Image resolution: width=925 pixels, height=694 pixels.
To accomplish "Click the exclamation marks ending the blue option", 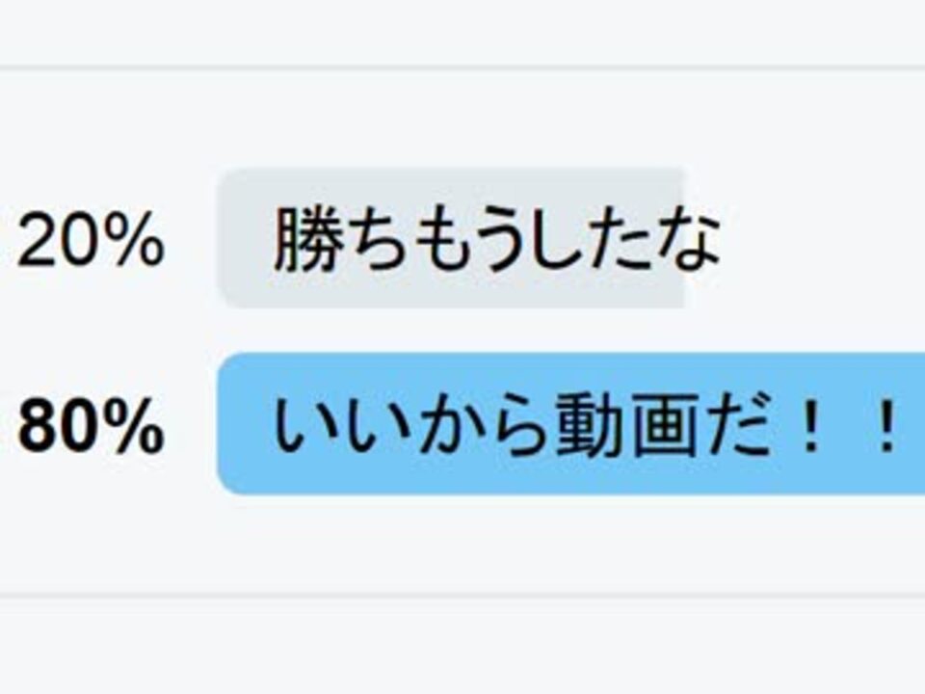I will 848,425.
